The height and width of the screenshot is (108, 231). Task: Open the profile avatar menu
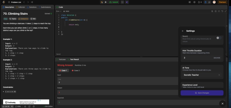(214, 2)
